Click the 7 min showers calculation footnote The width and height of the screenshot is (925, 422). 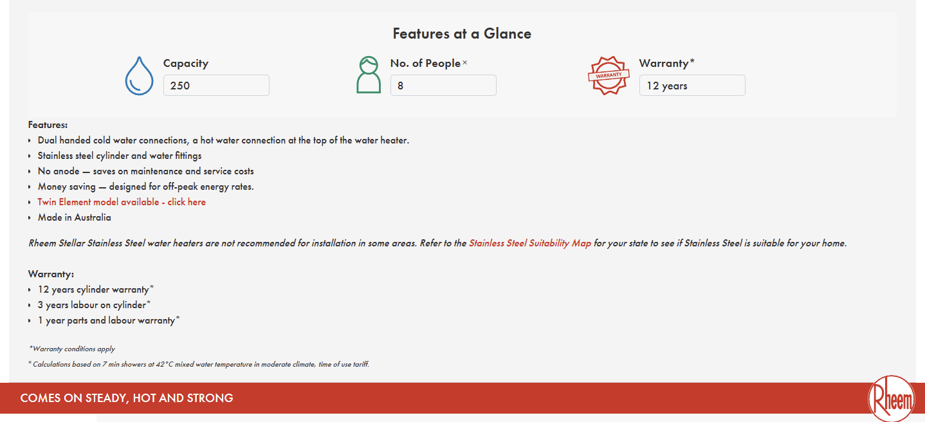point(199,364)
